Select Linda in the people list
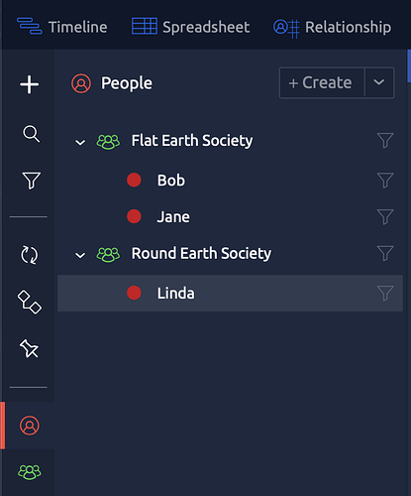411x496 pixels. tap(230, 294)
